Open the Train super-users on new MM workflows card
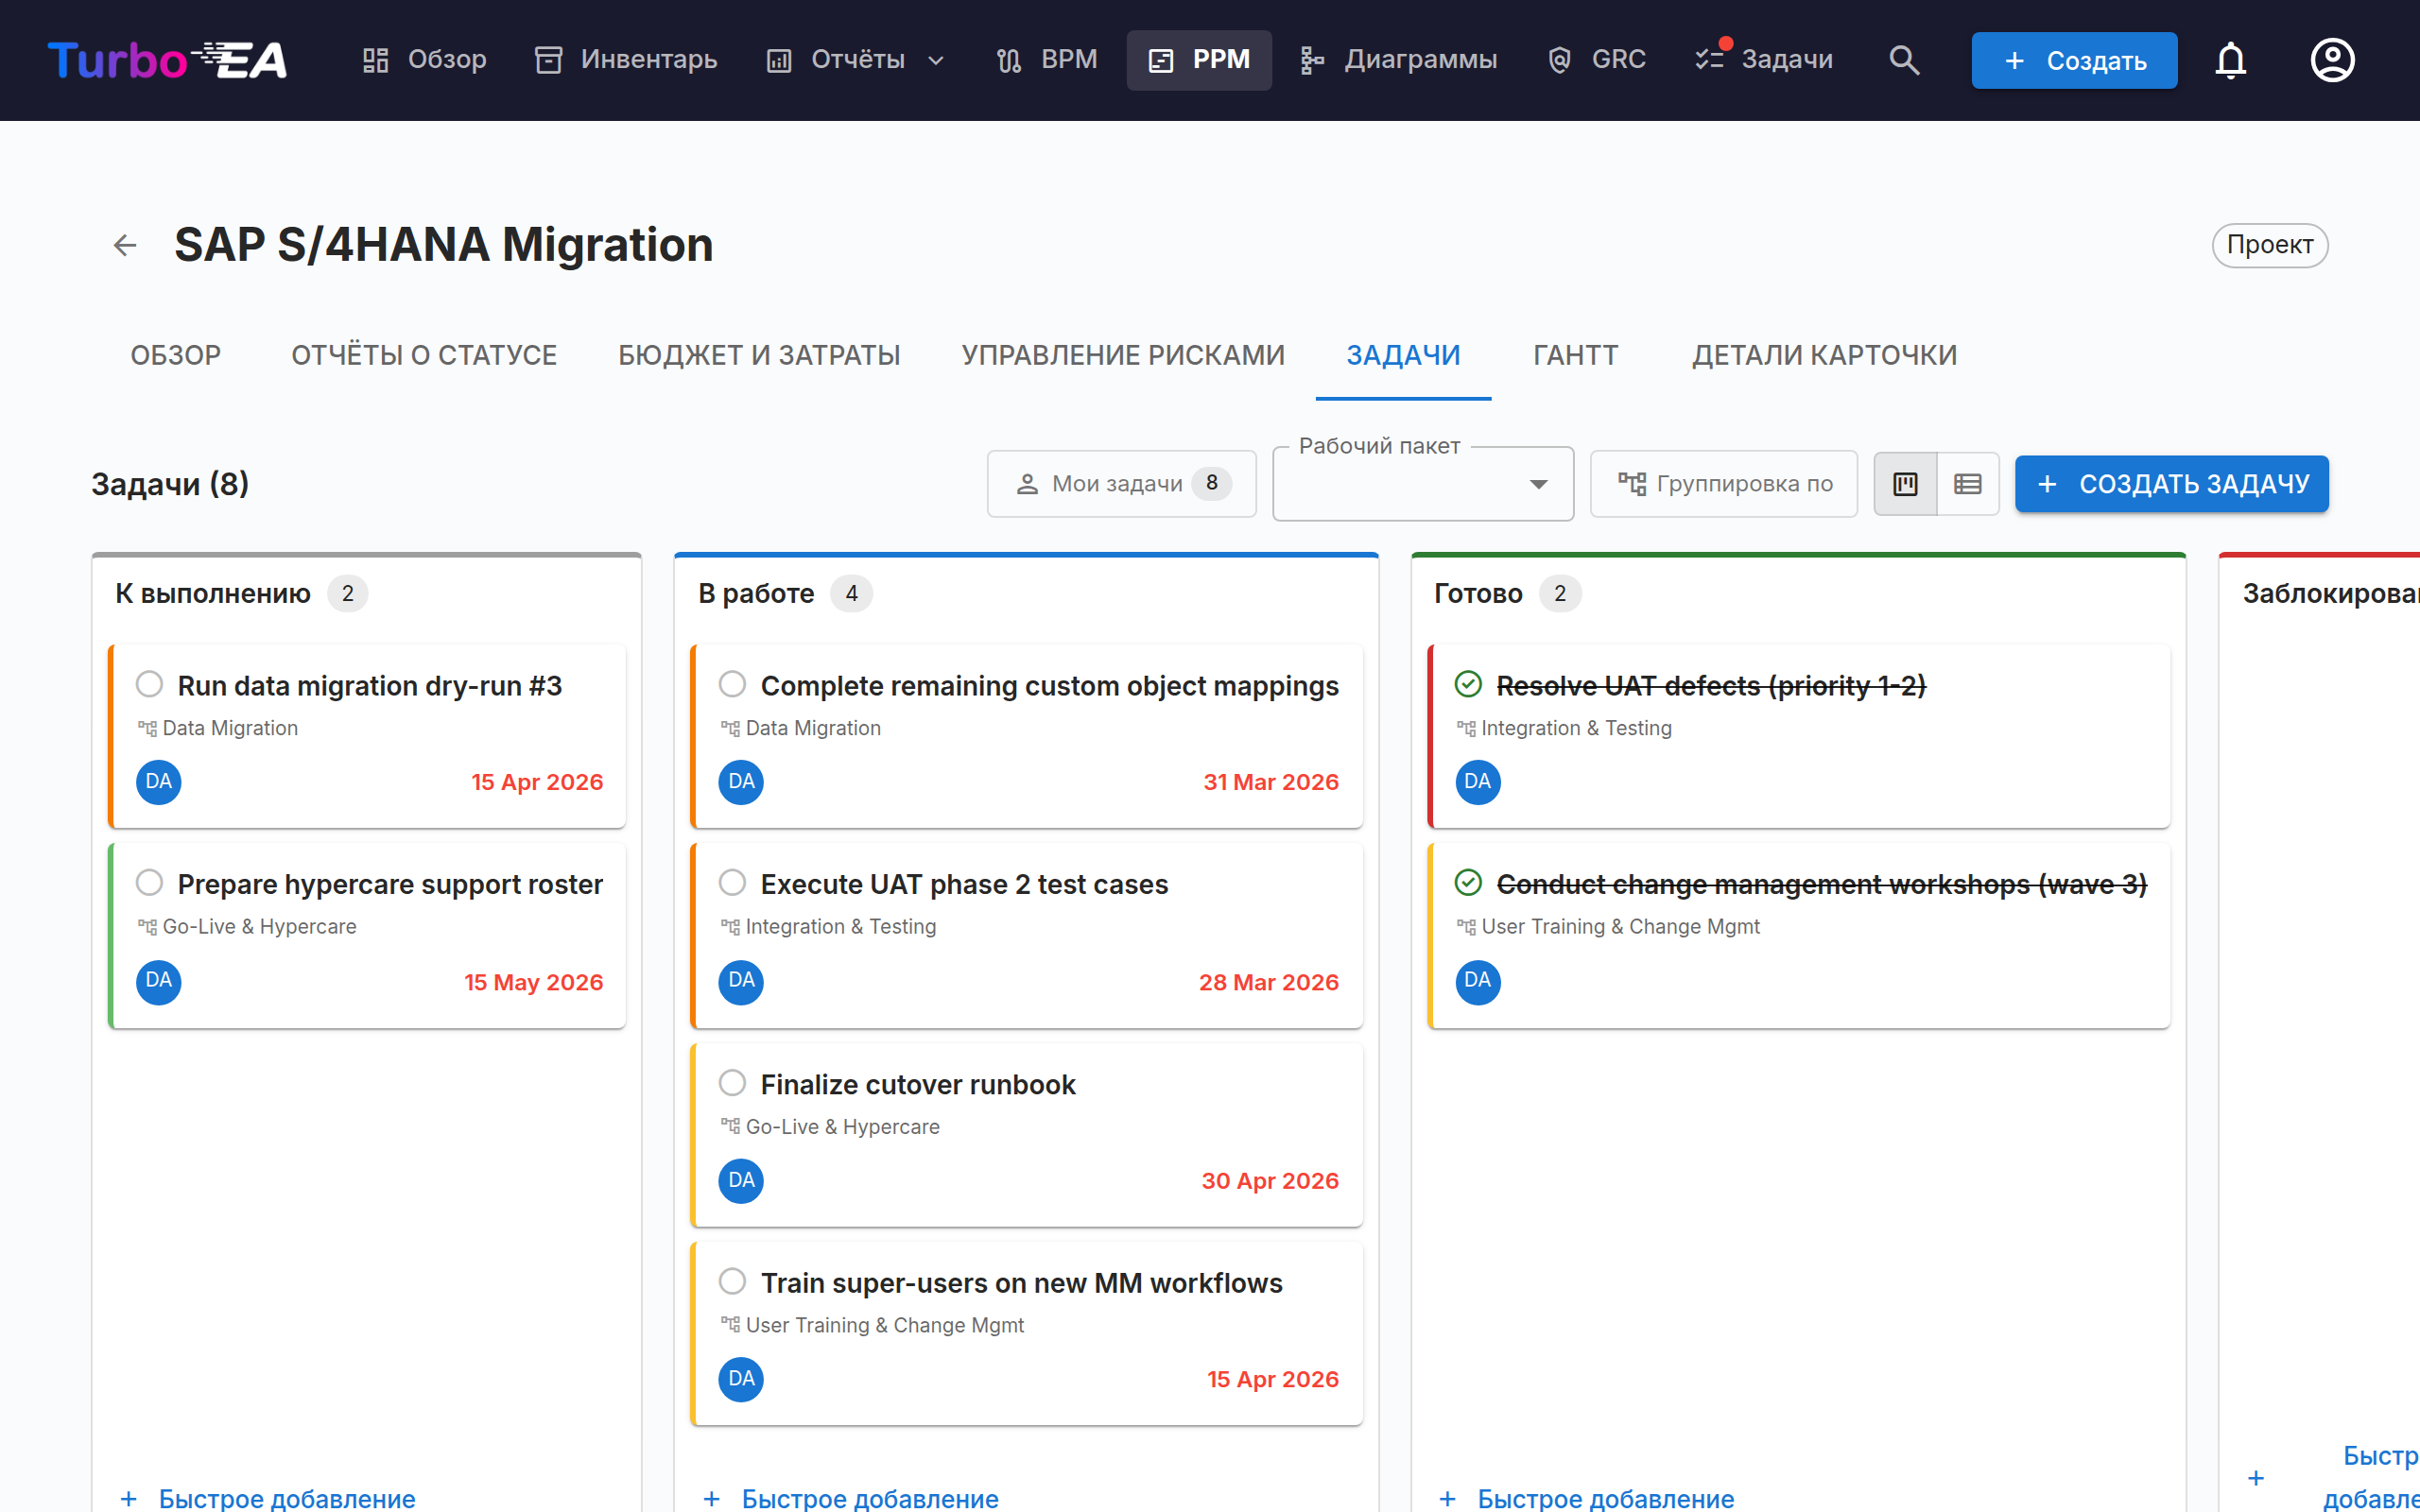The height and width of the screenshot is (1512, 2420). point(1026,1333)
